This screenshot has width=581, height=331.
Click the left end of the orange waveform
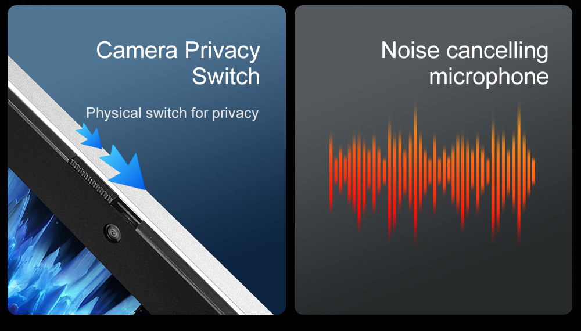click(x=331, y=173)
